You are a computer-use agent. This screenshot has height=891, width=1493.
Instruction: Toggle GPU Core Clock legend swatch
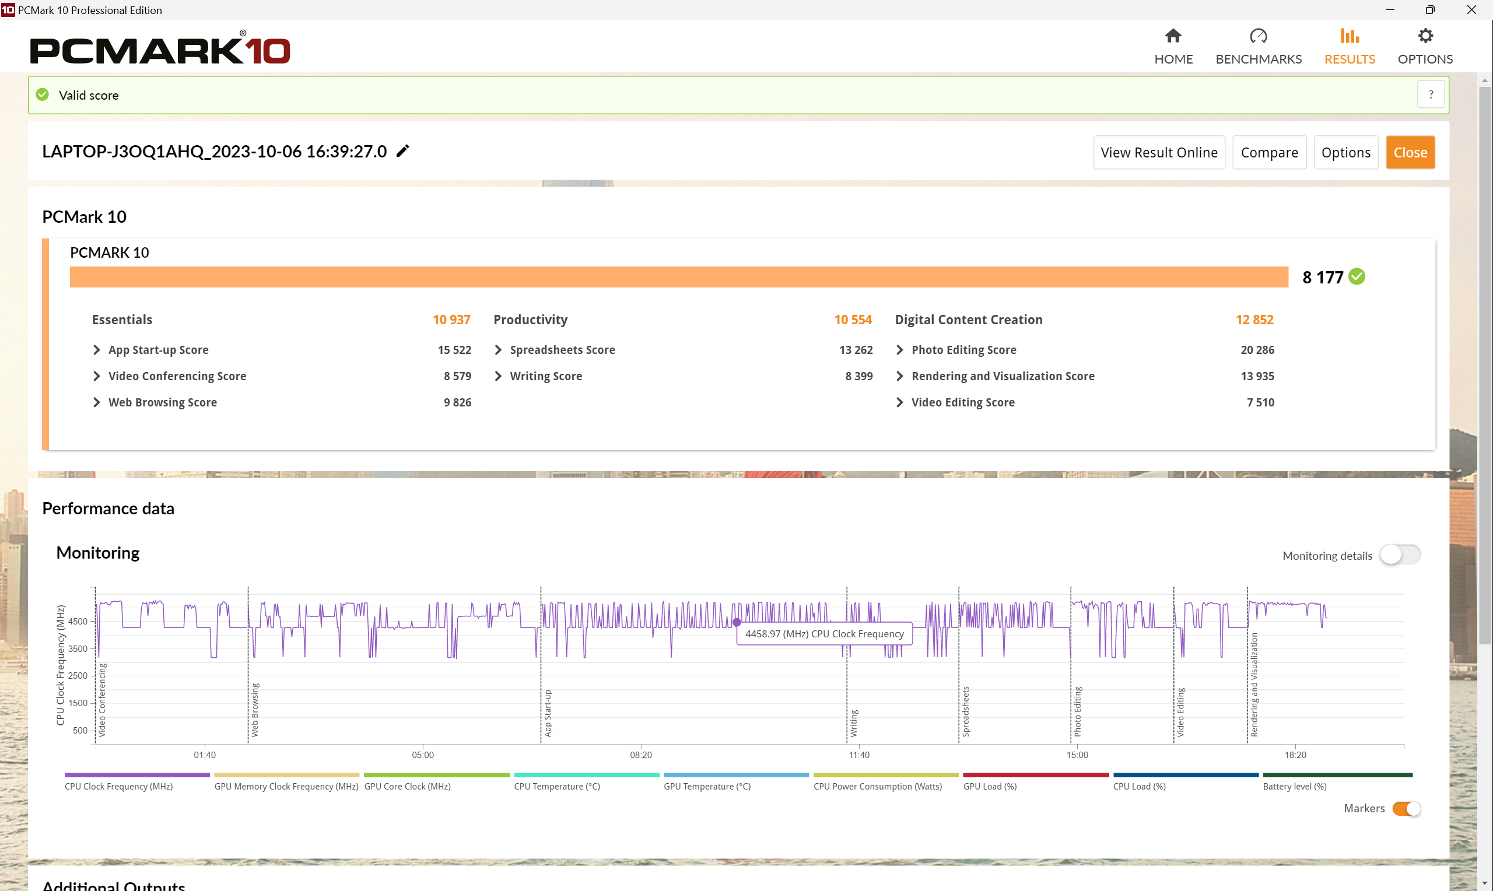tap(436, 775)
